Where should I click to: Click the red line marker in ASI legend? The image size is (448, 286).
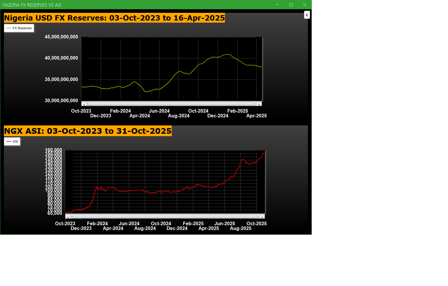coord(9,142)
